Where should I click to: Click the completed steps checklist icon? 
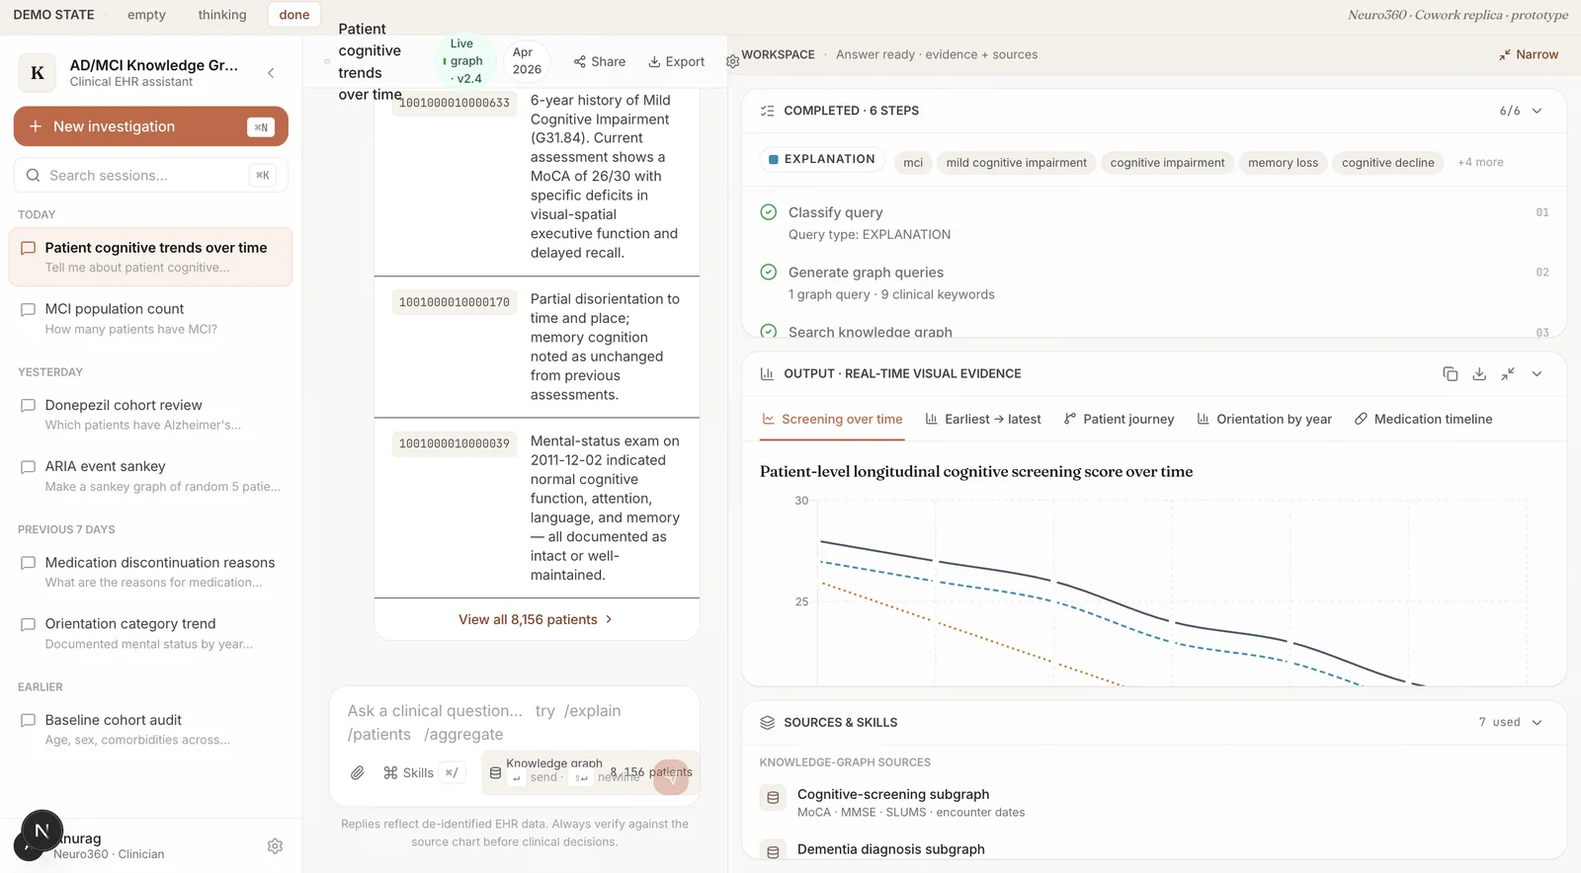tap(767, 112)
